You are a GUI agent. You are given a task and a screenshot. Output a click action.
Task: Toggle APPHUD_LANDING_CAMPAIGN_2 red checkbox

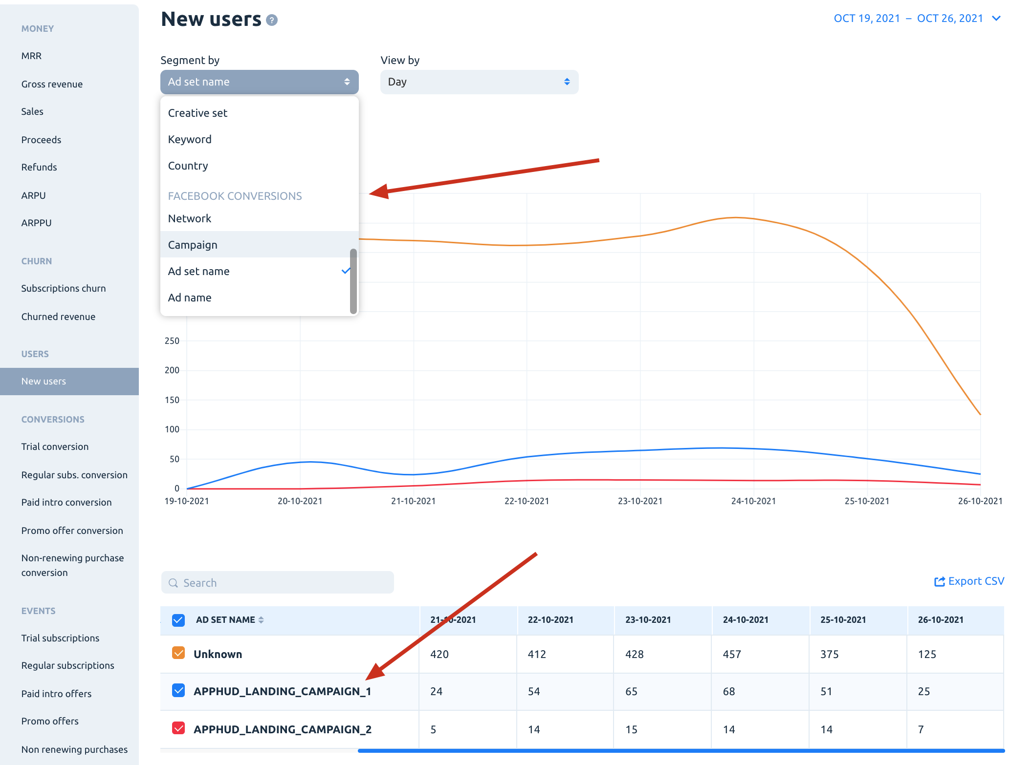point(178,728)
